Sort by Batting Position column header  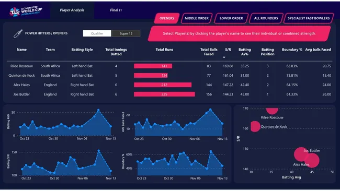click(x=268, y=52)
